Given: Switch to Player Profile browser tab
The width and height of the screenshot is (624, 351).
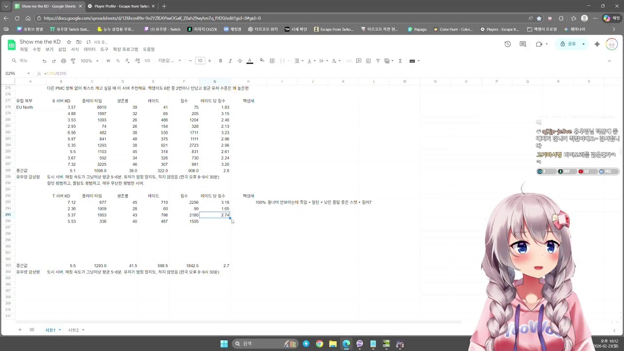Looking at the screenshot, I should (x=122, y=6).
